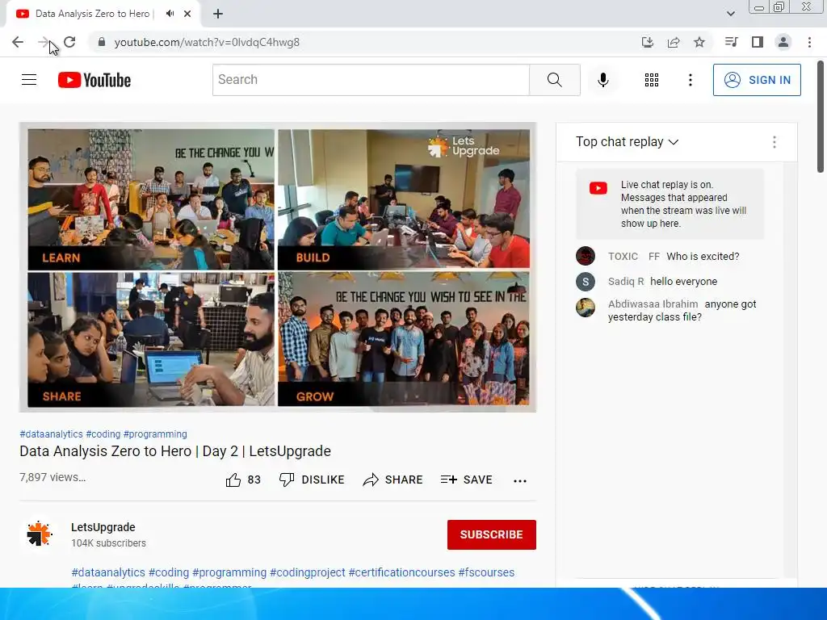
Task: Click the 7,897 views text
Action: [x=52, y=477]
